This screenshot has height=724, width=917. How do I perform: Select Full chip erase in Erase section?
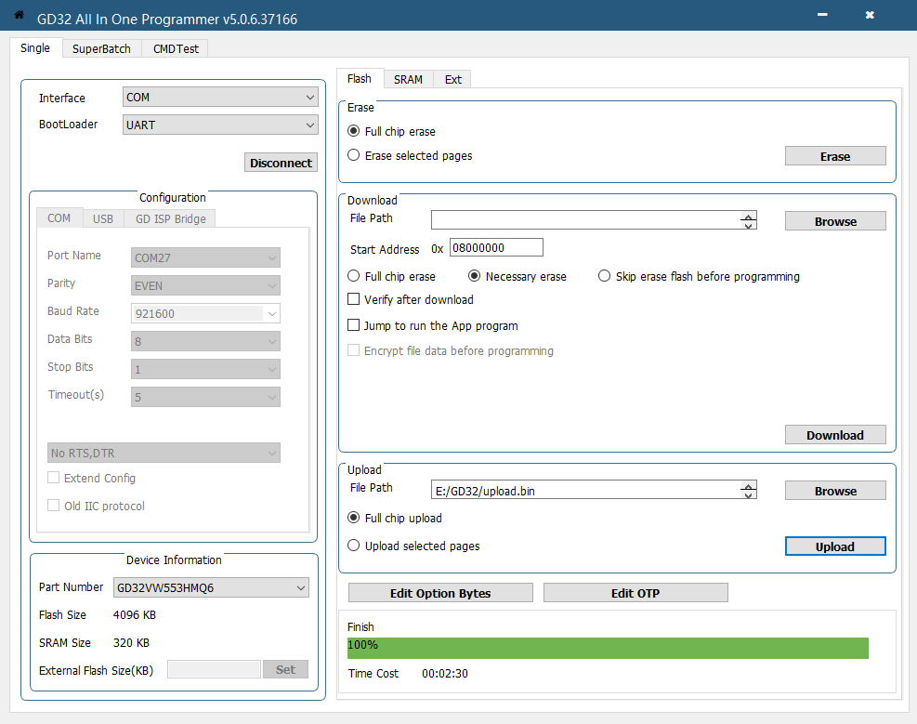pyautogui.click(x=353, y=131)
